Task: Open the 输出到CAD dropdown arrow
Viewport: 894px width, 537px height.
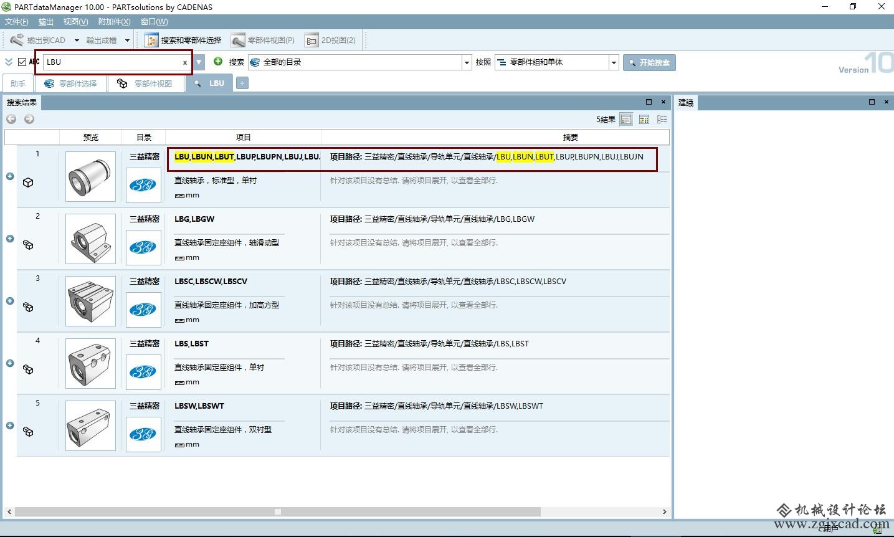Action: tap(77, 40)
